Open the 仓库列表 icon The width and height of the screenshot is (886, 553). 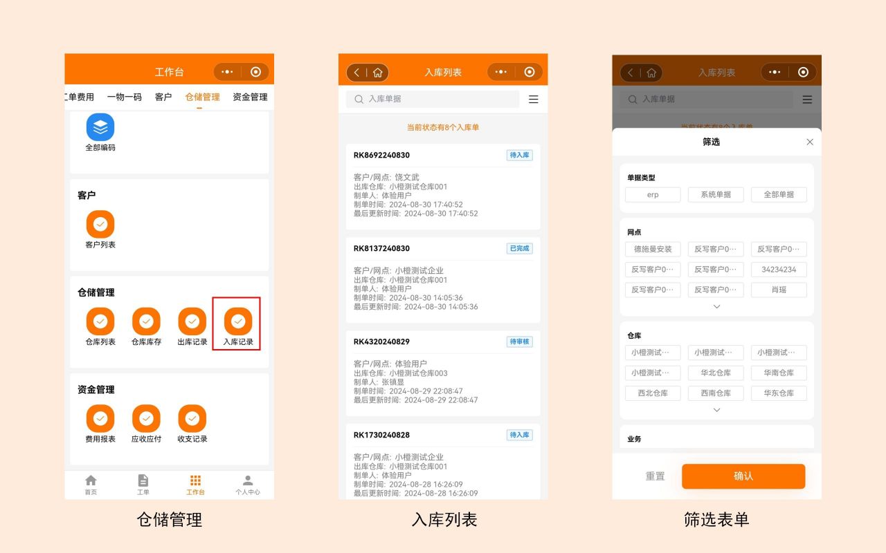point(100,321)
